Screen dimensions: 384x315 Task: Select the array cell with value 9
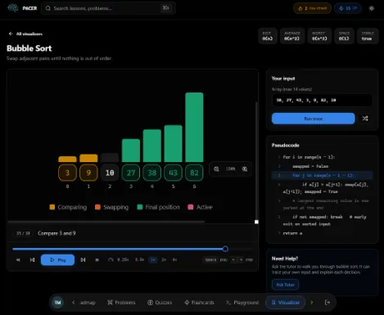(x=88, y=173)
